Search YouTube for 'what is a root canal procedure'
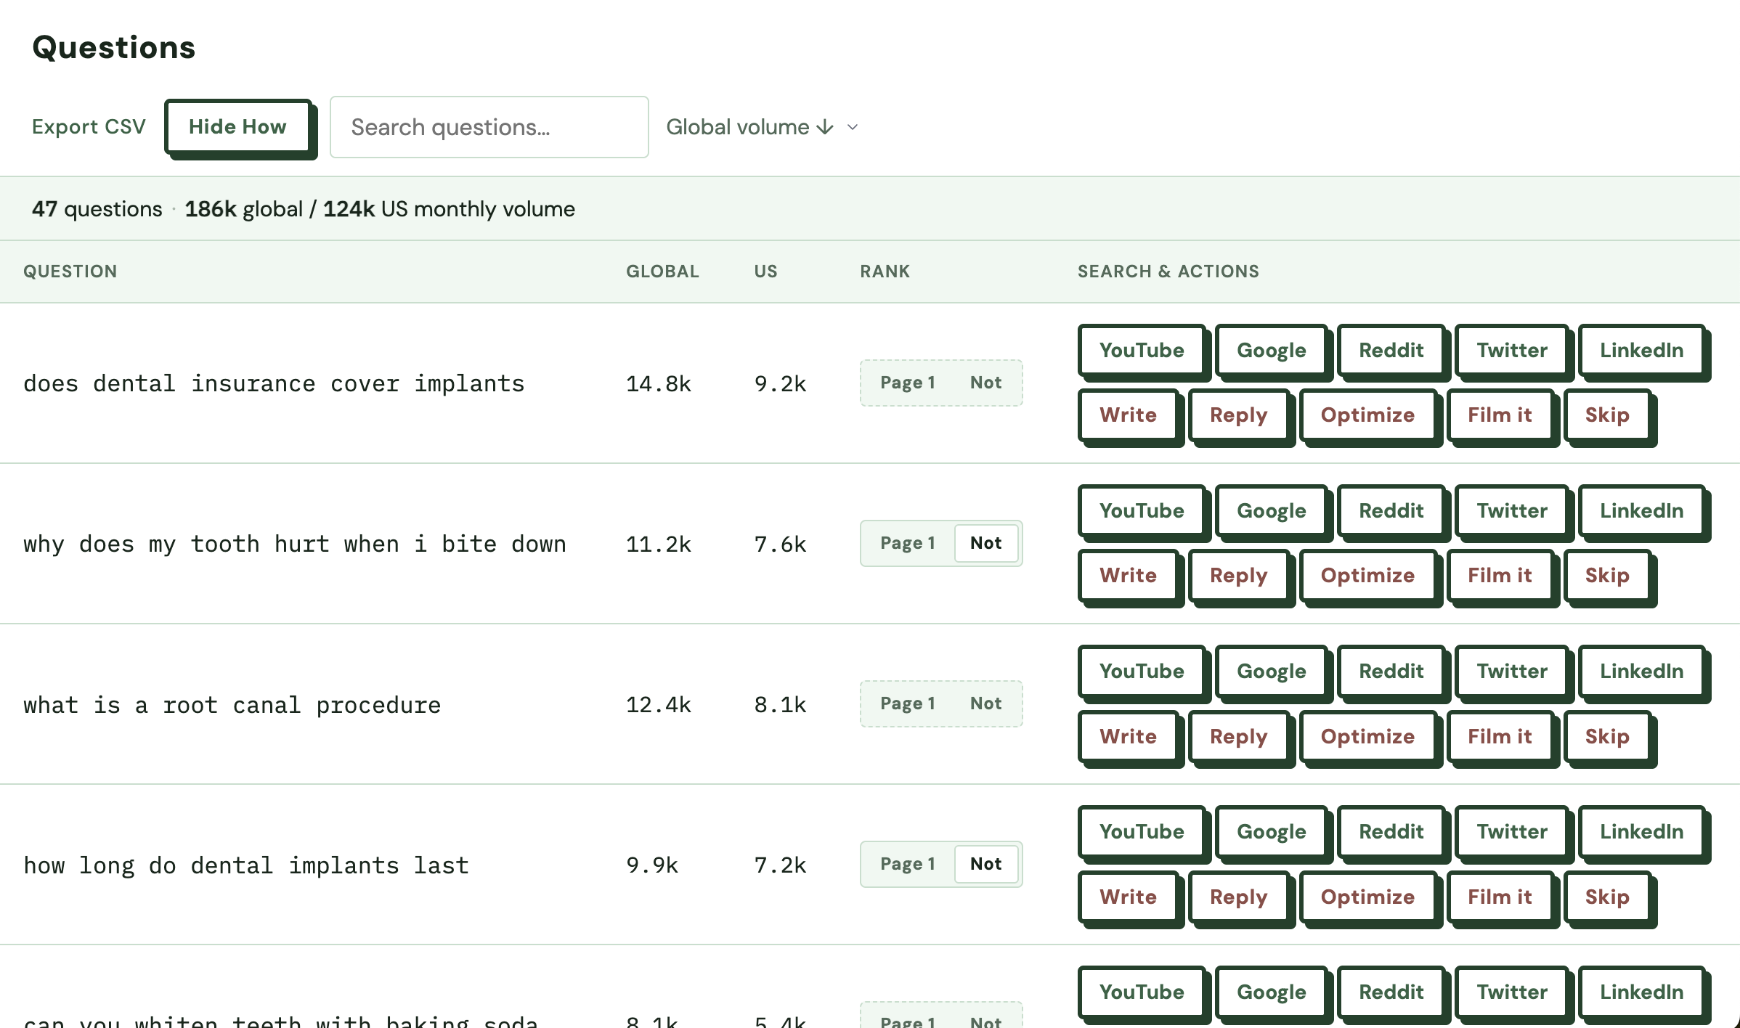 (1142, 671)
